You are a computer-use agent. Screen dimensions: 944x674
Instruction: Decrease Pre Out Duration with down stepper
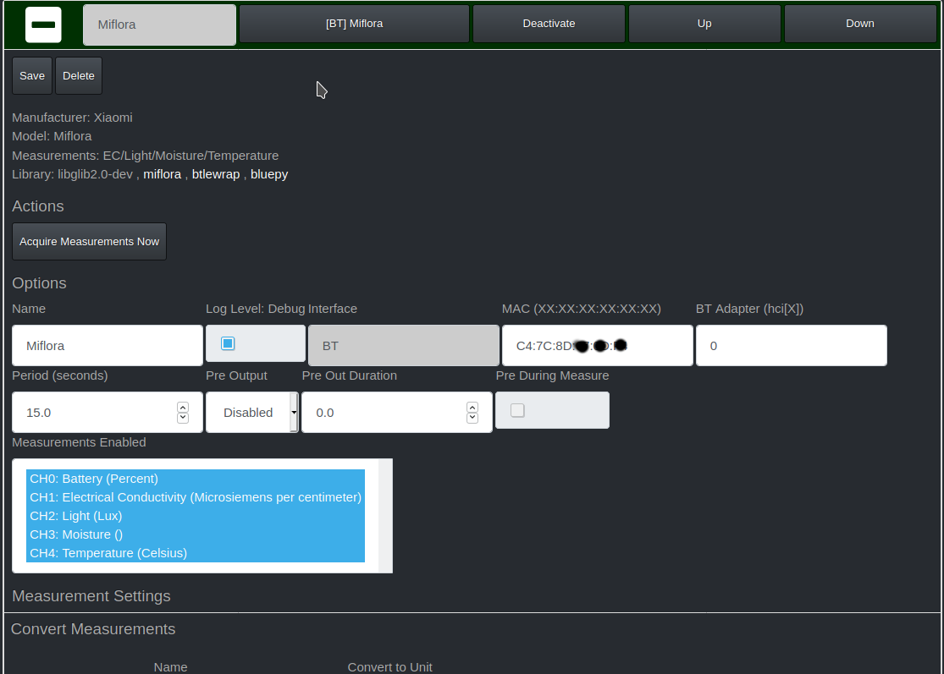click(x=472, y=418)
